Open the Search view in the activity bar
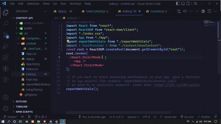This screenshot has width=221, height=124. pos(6,23)
